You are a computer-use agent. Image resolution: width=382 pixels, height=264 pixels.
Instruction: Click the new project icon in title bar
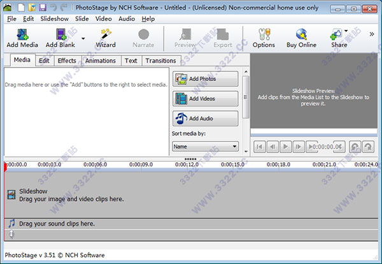coord(21,7)
